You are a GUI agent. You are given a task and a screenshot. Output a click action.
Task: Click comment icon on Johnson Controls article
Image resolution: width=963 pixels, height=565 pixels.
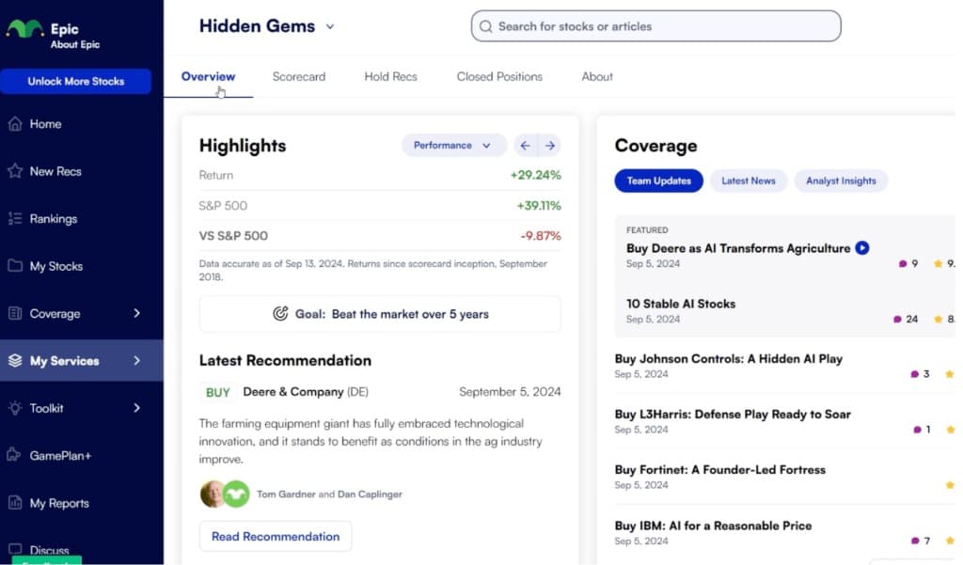[914, 374]
